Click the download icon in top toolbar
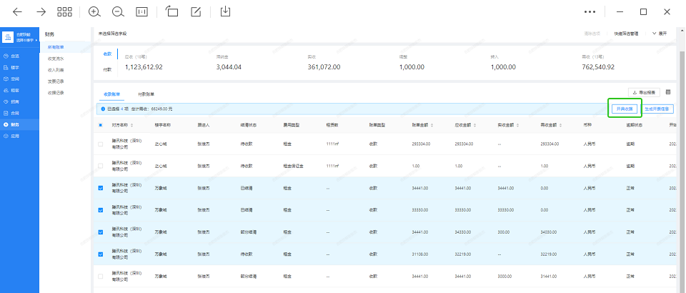Image resolution: width=686 pixels, height=293 pixels. (226, 11)
